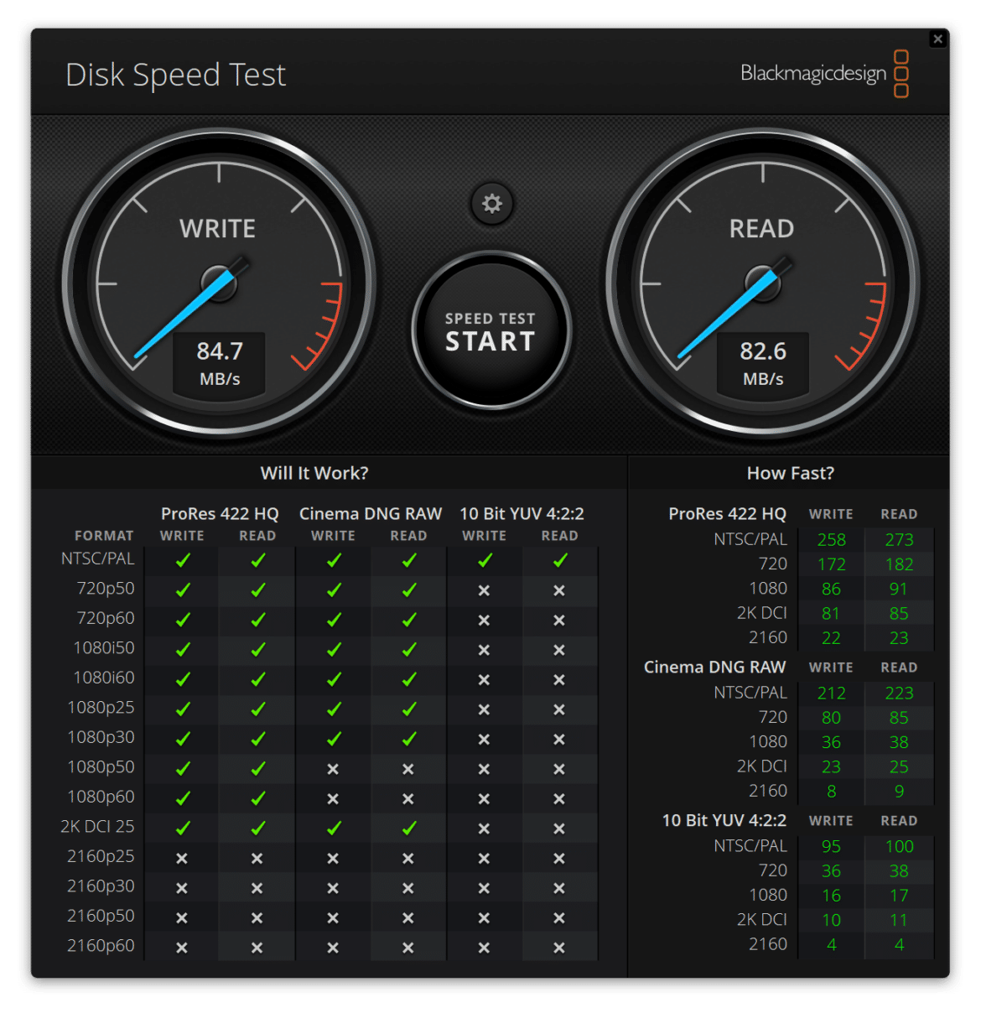Click ProRes 2K DCI write value 81
The width and height of the screenshot is (981, 1013).
[x=831, y=613]
